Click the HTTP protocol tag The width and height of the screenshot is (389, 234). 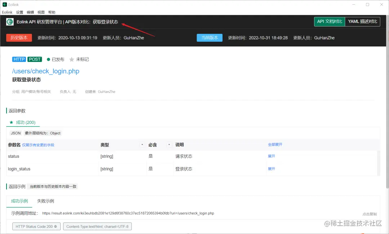click(x=19, y=59)
